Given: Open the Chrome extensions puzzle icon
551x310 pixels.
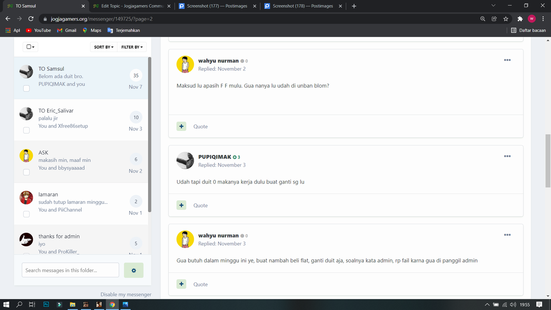Looking at the screenshot, I should (x=520, y=19).
